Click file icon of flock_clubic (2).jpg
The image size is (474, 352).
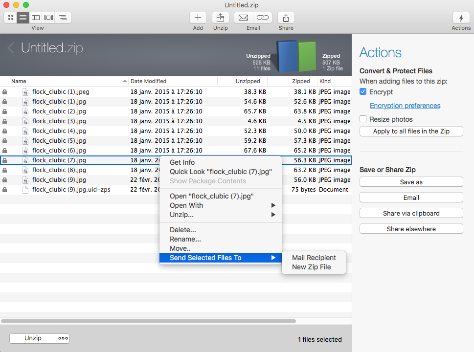tap(25, 111)
